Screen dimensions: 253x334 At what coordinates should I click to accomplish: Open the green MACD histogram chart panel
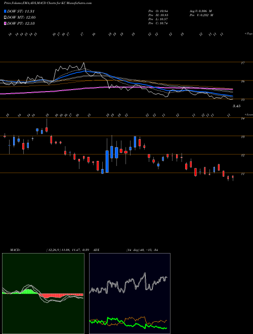click(43, 294)
